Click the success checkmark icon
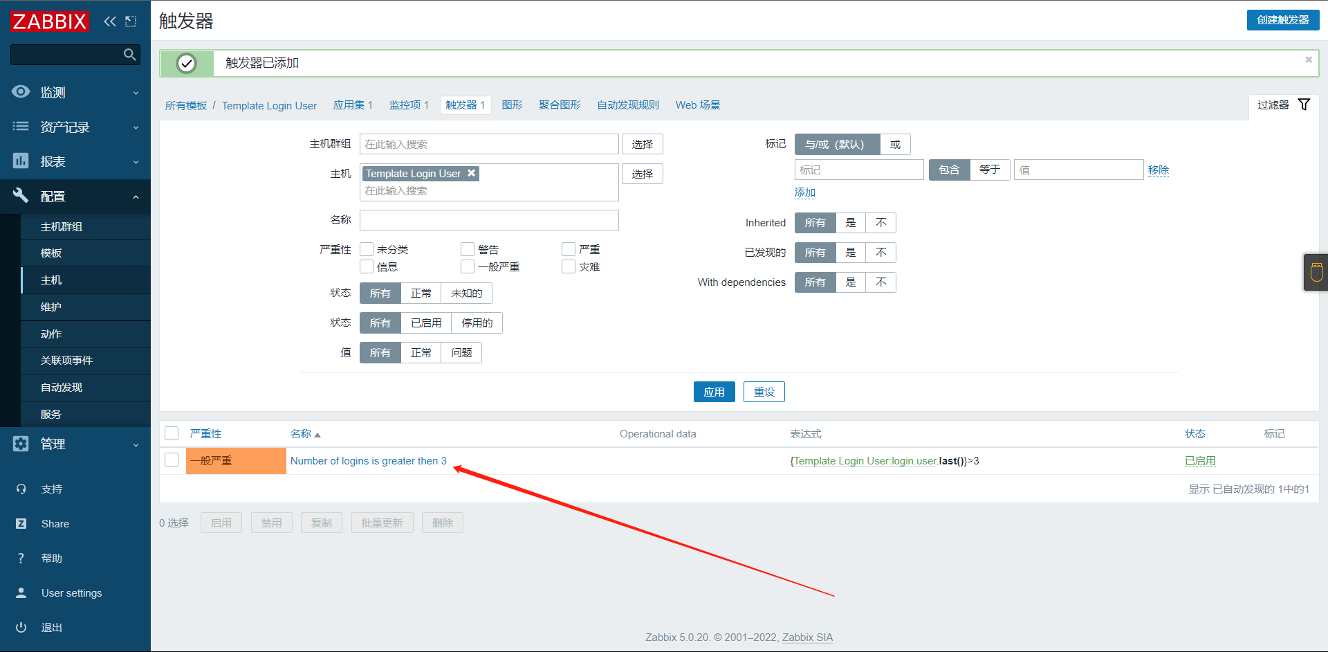1328x652 pixels. point(186,63)
